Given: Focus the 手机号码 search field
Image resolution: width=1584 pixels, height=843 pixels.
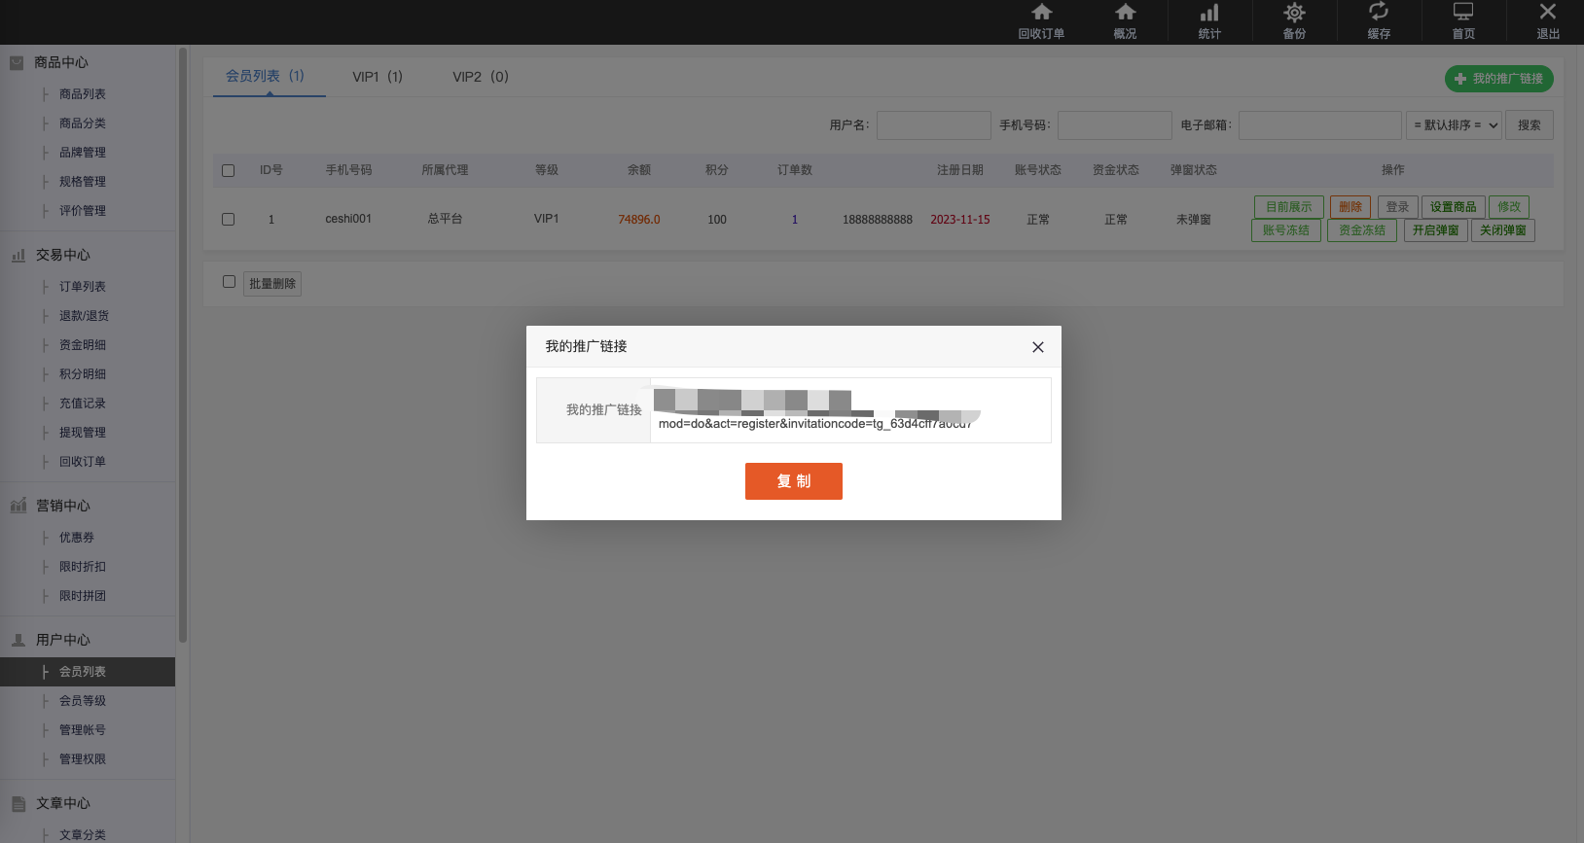Looking at the screenshot, I should [x=1115, y=125].
